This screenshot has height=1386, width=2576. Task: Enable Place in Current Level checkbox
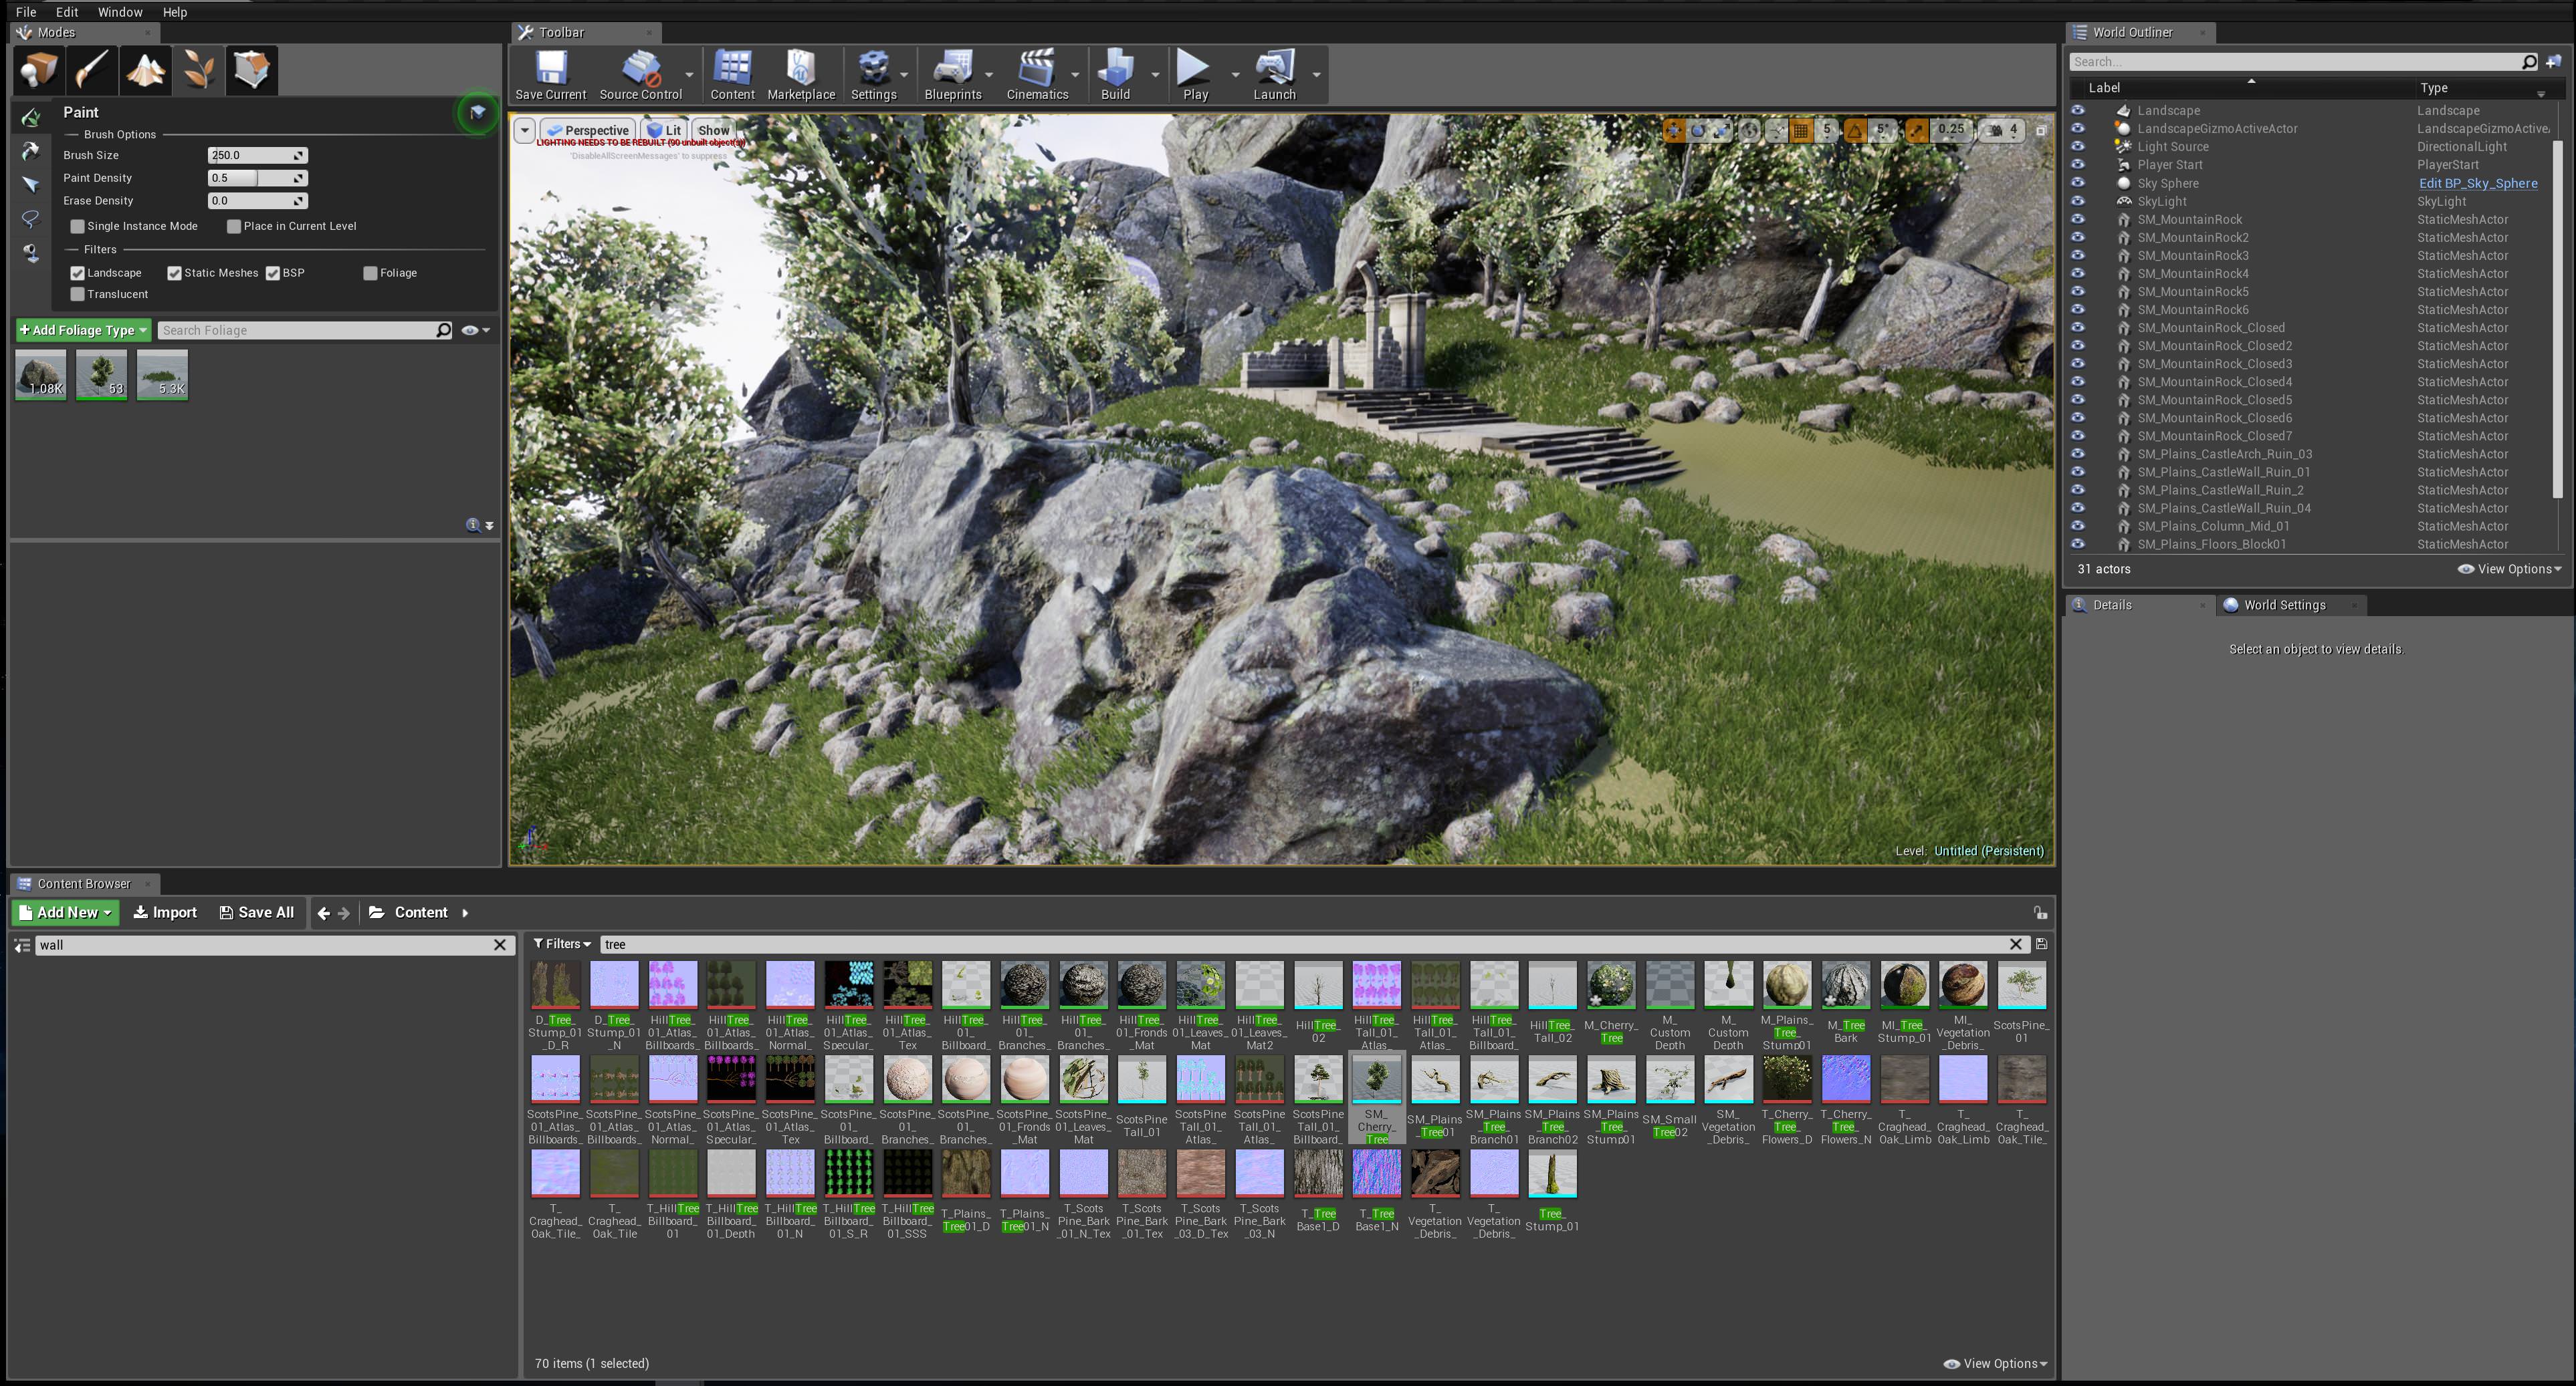(x=234, y=227)
